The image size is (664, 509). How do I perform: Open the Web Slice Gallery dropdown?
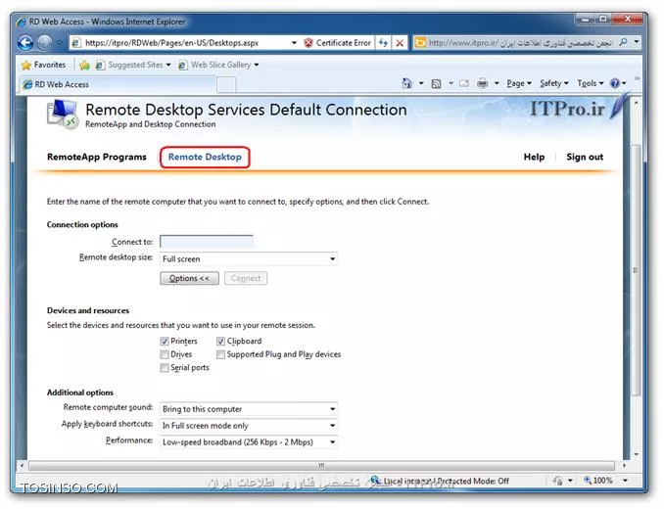click(x=257, y=65)
